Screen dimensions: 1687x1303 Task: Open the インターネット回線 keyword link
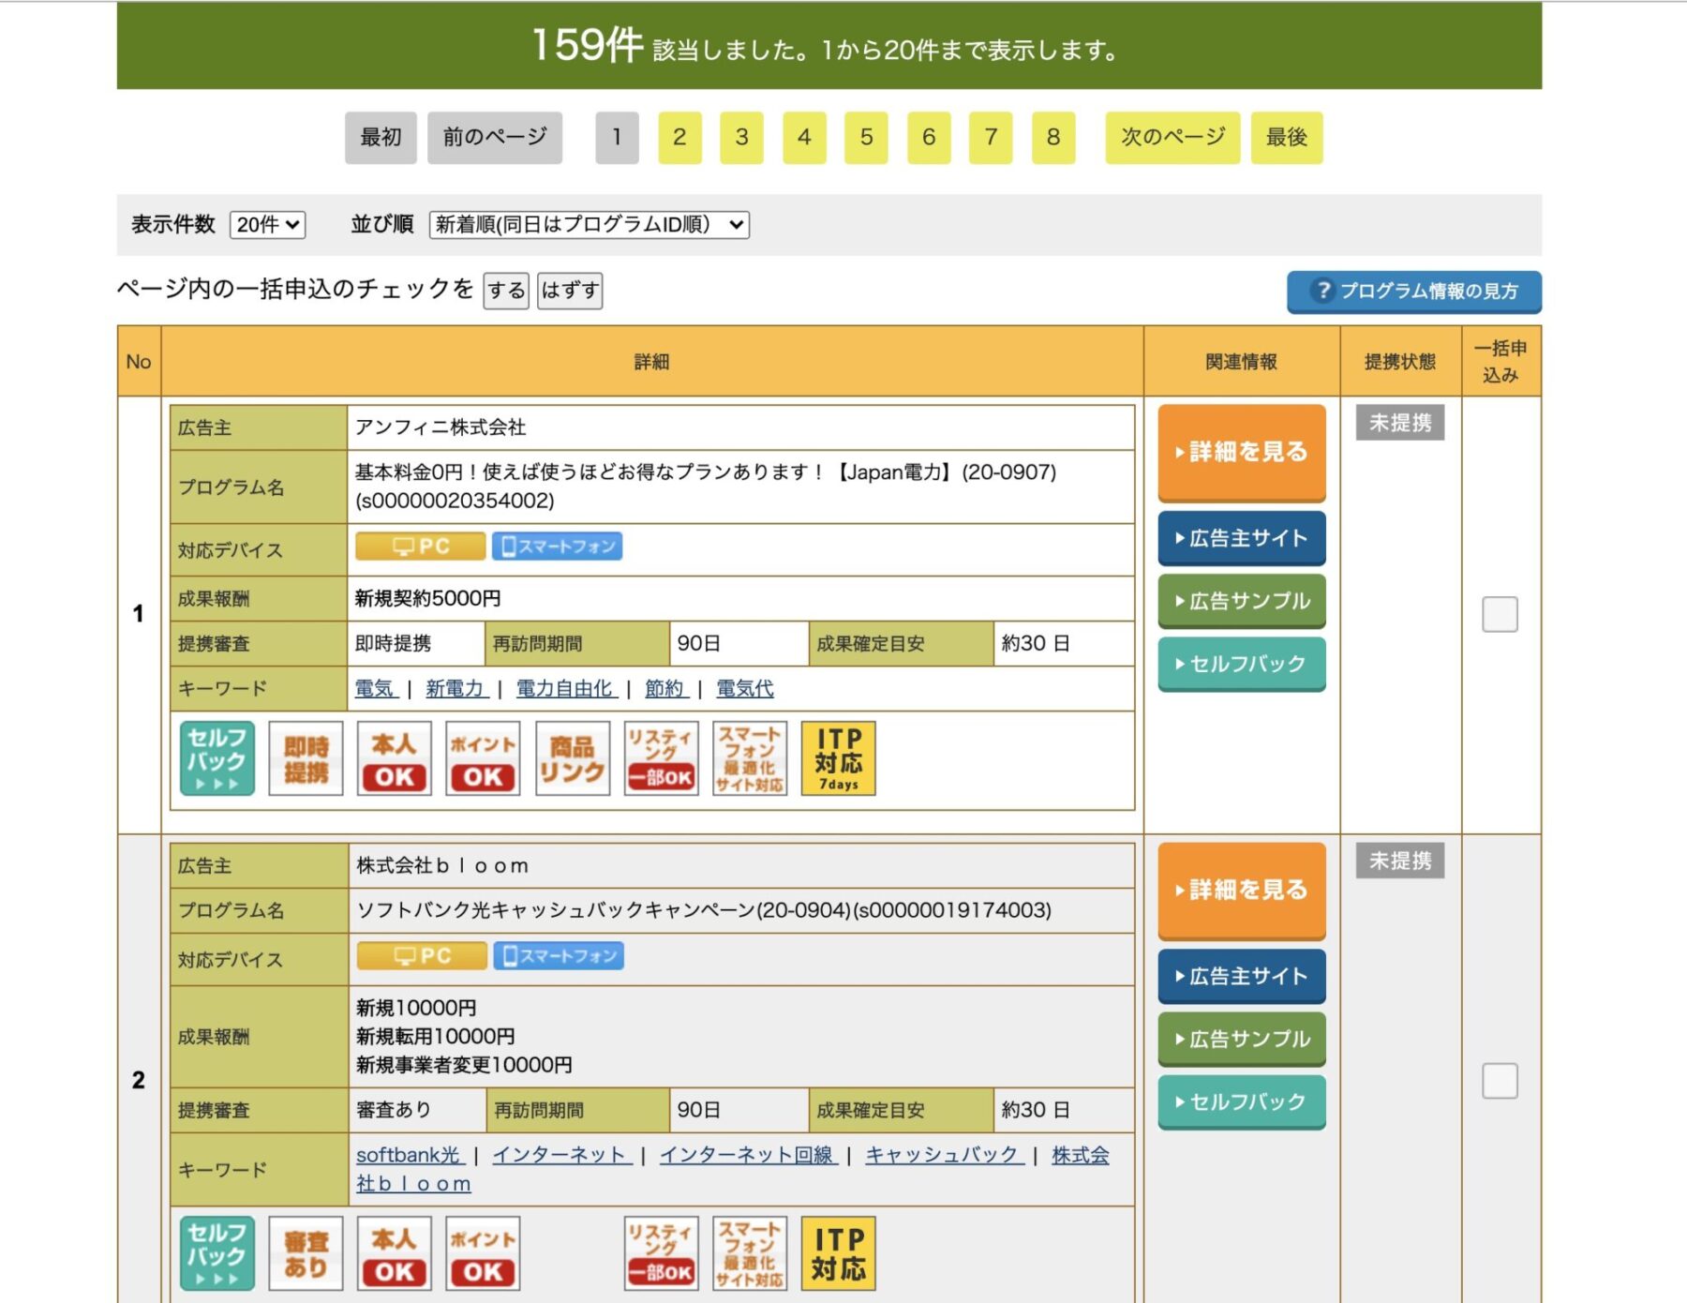point(748,1155)
